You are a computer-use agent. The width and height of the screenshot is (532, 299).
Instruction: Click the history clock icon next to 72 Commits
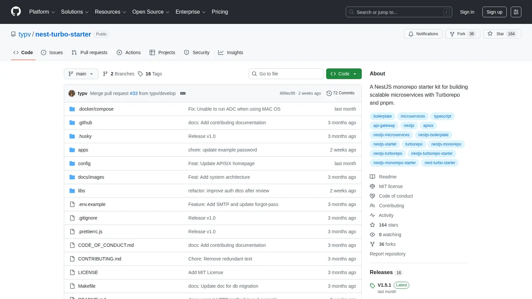[x=329, y=93]
